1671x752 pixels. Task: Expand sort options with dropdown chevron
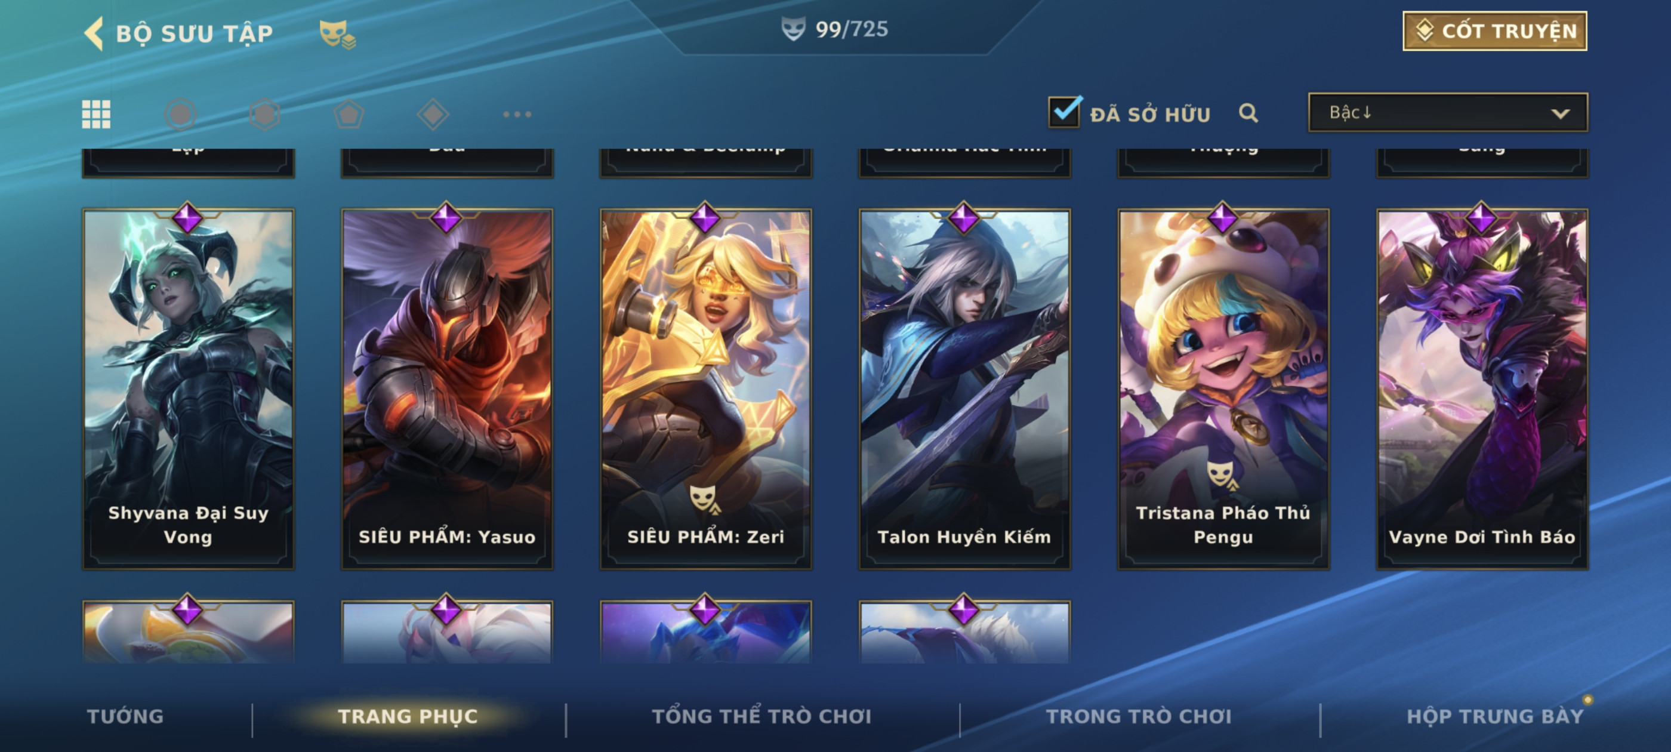[x=1560, y=113]
